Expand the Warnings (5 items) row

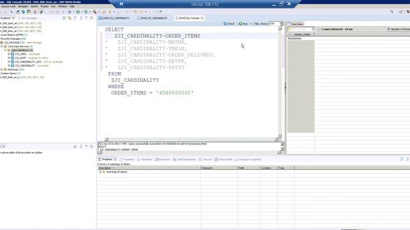pyautogui.click(x=100, y=172)
